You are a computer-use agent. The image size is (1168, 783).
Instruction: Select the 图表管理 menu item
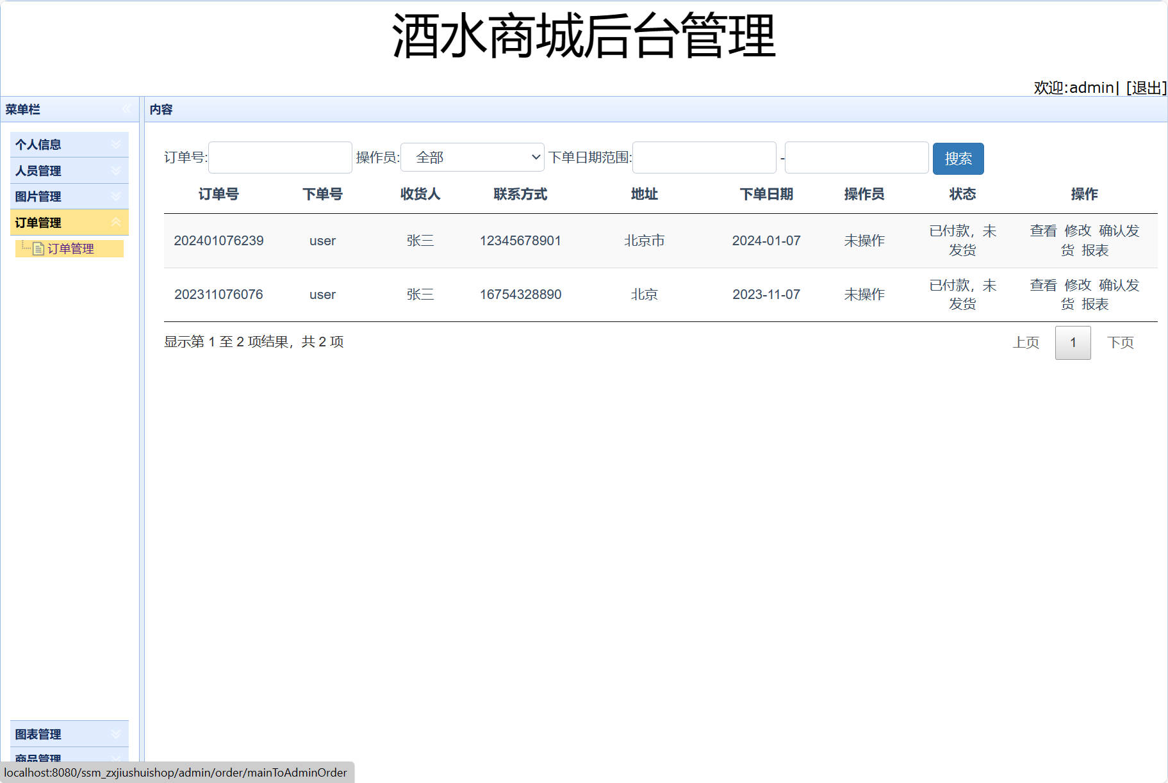pyautogui.click(x=38, y=734)
